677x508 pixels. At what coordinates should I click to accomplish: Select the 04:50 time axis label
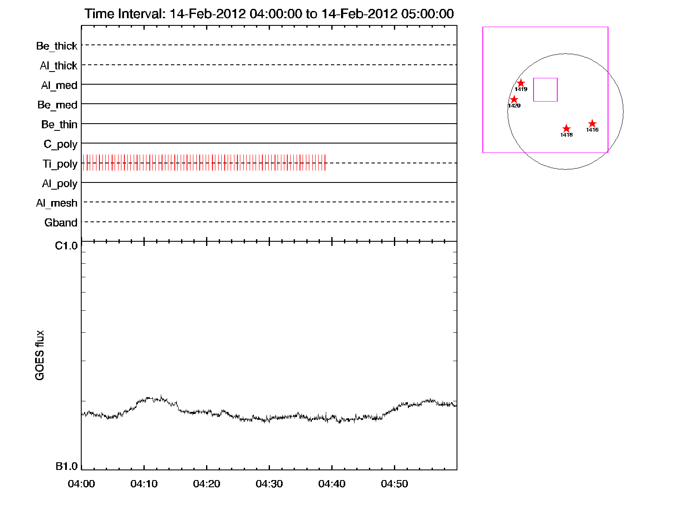[394, 483]
